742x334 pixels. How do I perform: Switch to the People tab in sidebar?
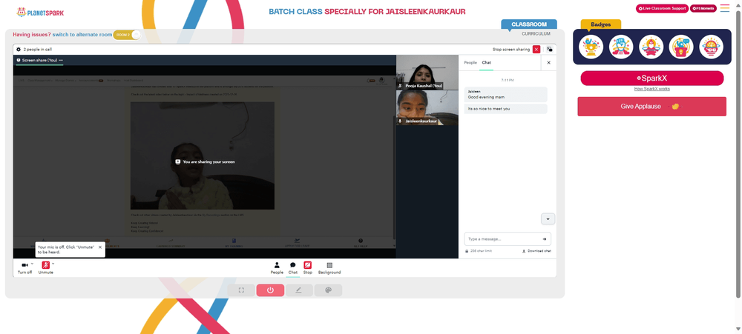click(x=470, y=62)
